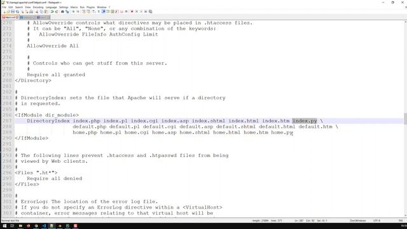Open the Plugins menu

pyautogui.click(x=90, y=7)
